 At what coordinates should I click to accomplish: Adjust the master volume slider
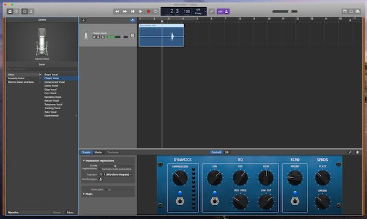[285, 11]
